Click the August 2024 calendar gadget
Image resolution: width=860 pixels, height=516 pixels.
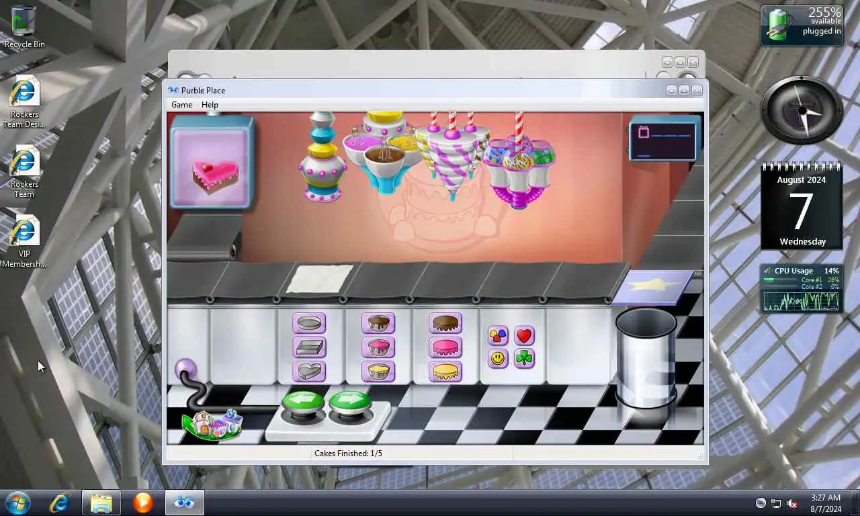tap(802, 207)
